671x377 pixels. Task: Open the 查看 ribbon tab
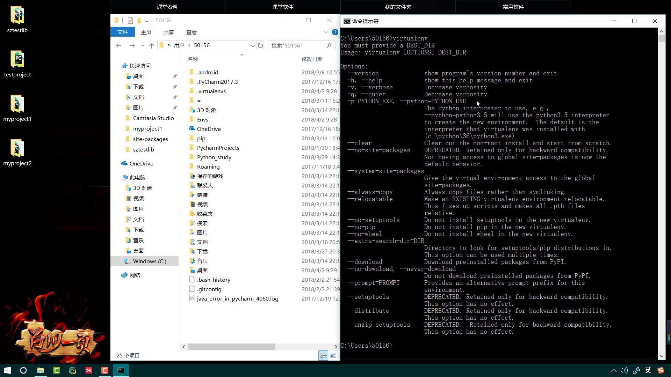click(x=192, y=32)
